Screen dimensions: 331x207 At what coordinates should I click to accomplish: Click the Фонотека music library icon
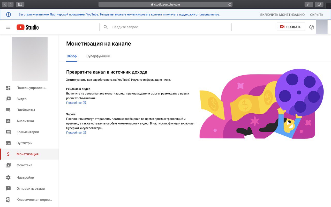coord(8,165)
